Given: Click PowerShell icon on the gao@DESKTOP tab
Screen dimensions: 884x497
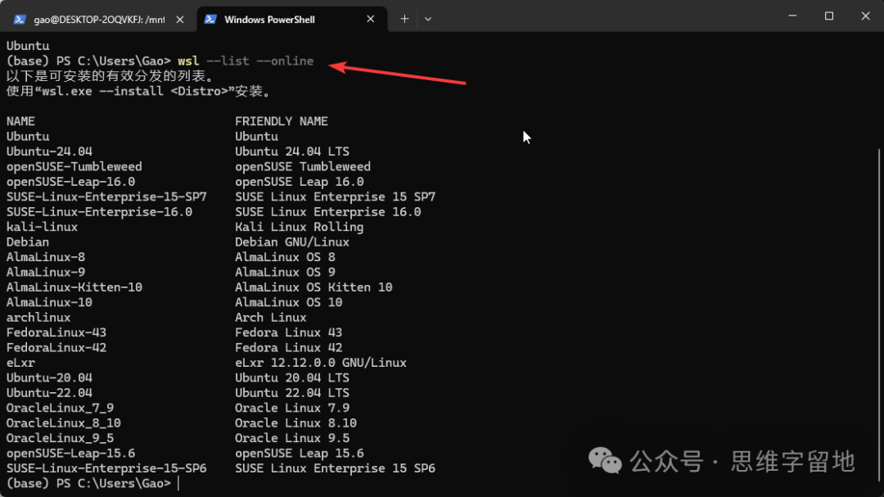Looking at the screenshot, I should click(x=20, y=19).
